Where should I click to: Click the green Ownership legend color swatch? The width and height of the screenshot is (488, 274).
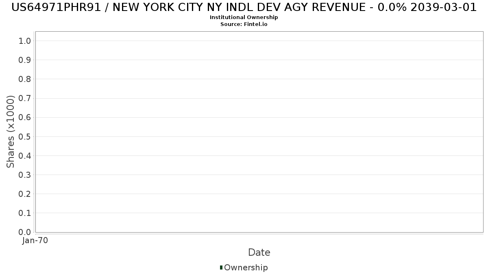click(221, 268)
